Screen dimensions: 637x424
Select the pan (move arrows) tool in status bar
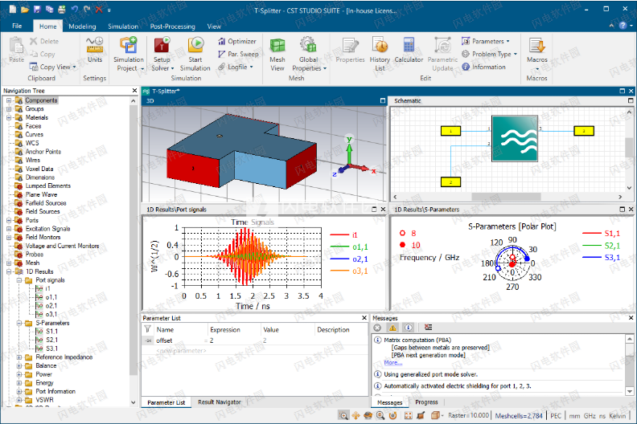tap(355, 415)
